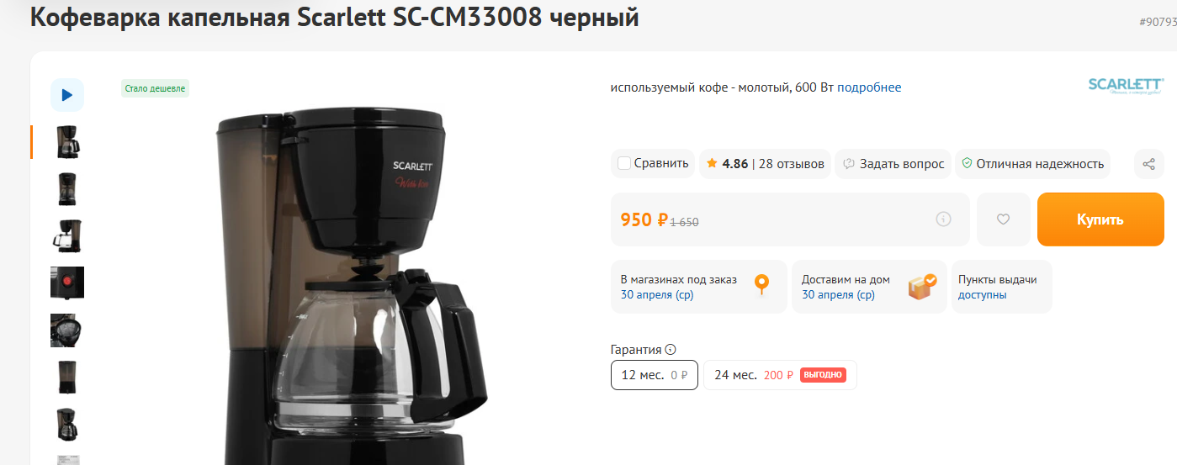
Task: Add product to favorites with heart icon
Action: coord(1003,219)
